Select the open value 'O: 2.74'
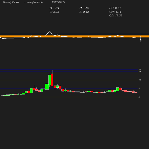 [55, 8]
